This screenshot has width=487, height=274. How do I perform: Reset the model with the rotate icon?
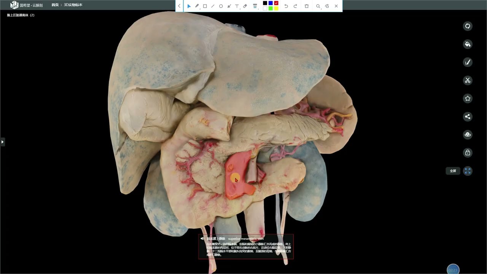(x=468, y=26)
